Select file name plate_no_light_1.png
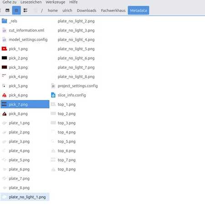This screenshot has height=205, width=205. pos(27,197)
